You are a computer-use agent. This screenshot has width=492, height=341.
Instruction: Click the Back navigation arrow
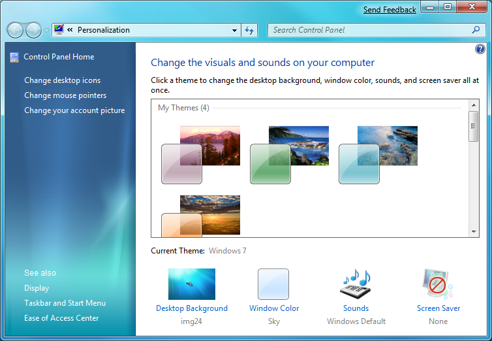[x=15, y=30]
